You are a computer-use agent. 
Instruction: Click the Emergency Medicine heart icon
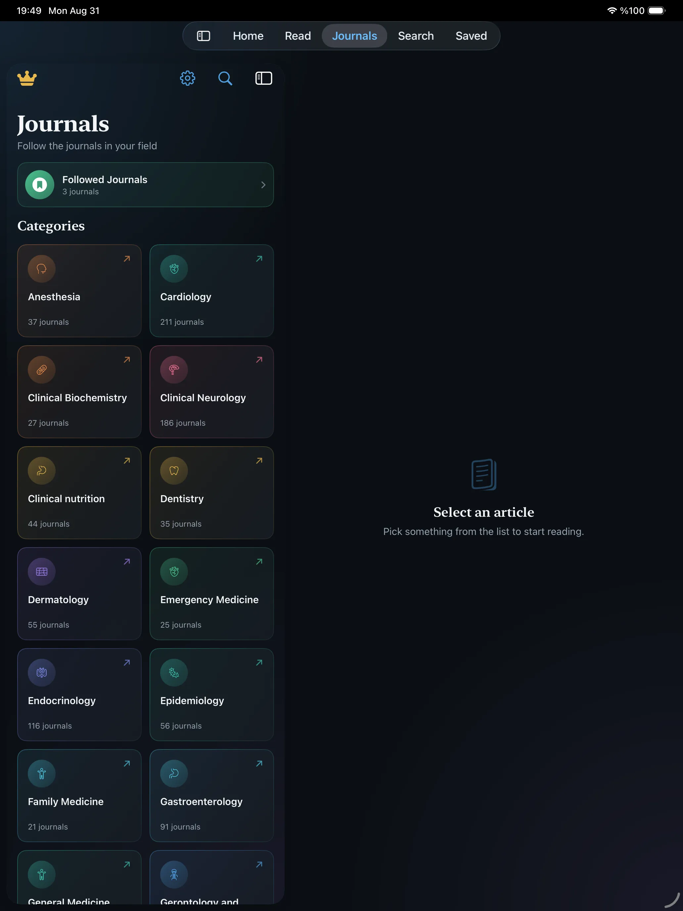pyautogui.click(x=174, y=572)
